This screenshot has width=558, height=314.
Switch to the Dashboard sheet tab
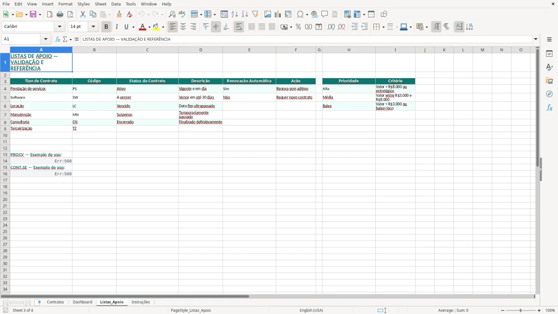pyautogui.click(x=82, y=302)
